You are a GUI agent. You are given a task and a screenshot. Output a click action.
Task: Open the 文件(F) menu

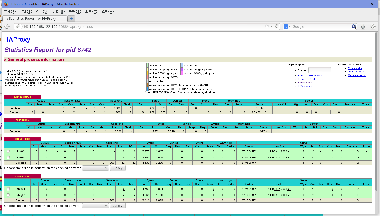tap(10, 11)
